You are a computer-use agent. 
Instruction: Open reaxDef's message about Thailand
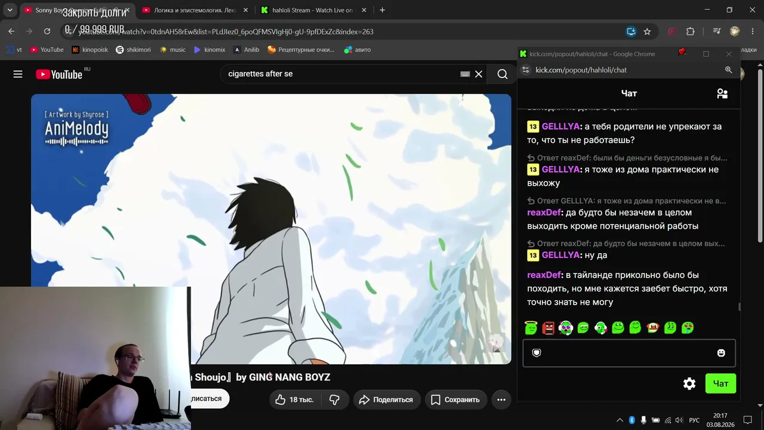click(x=627, y=288)
